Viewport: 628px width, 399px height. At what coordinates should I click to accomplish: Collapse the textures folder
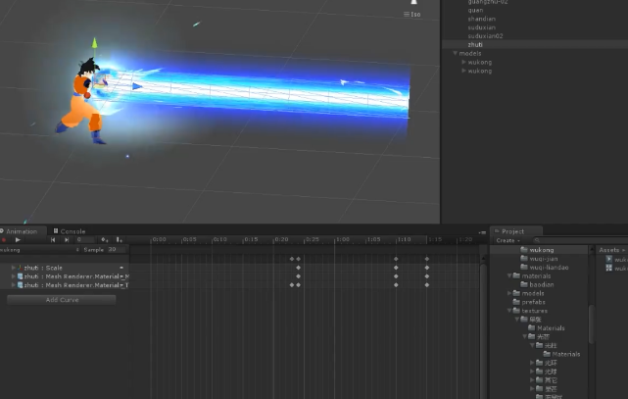(509, 311)
